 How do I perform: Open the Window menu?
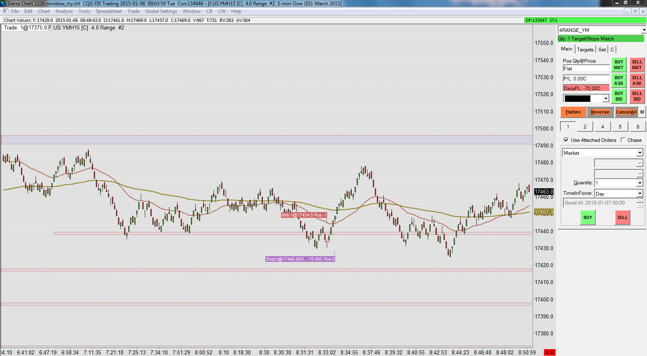[192, 11]
